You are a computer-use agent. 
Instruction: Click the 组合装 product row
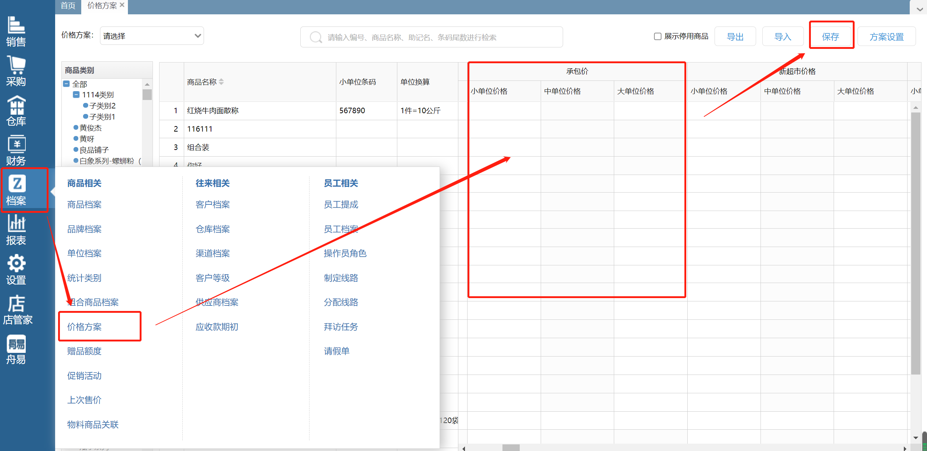[x=535, y=147]
